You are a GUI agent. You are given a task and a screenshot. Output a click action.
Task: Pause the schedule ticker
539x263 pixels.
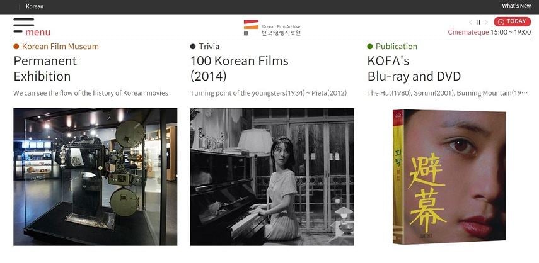pyautogui.click(x=478, y=22)
